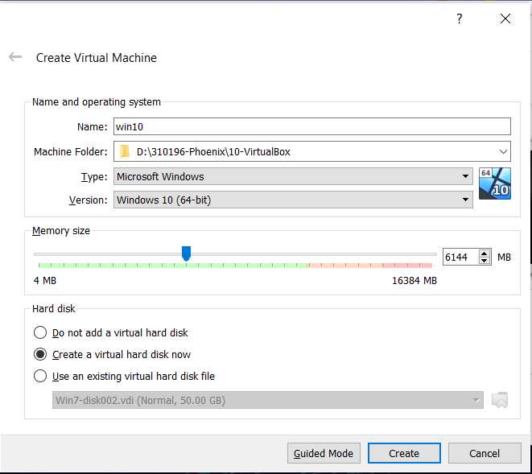Select Create a virtual hard disk now
This screenshot has height=474, width=532.
point(112,354)
